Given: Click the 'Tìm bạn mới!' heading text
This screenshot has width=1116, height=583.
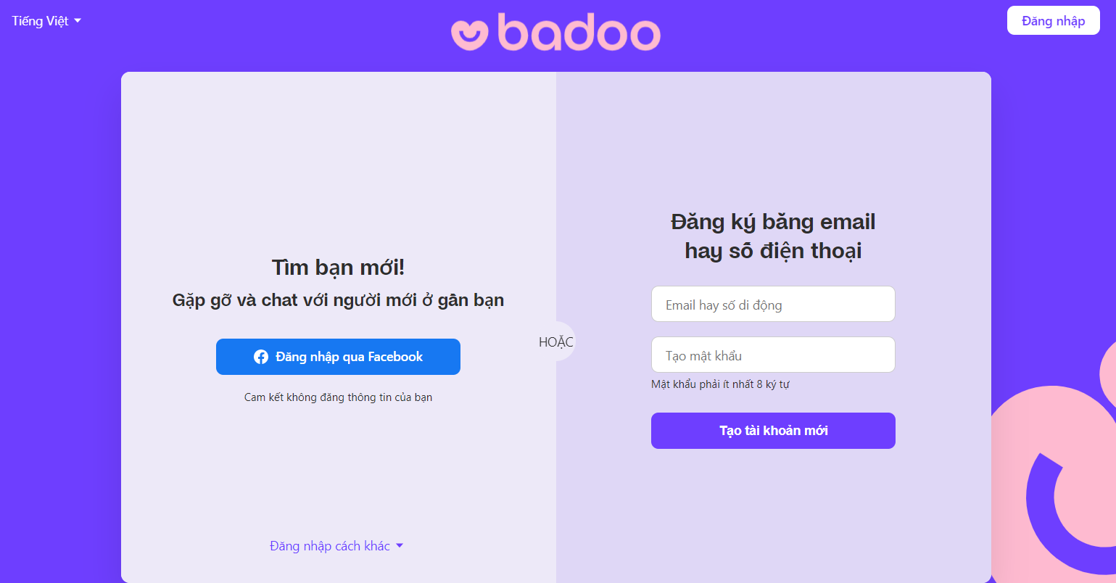Looking at the screenshot, I should coord(338,268).
